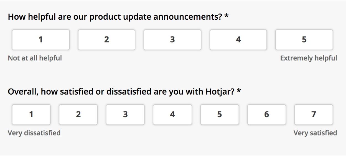Rate product update announcements helpfulness as 1
Screen dimensions: 346x156
point(41,40)
